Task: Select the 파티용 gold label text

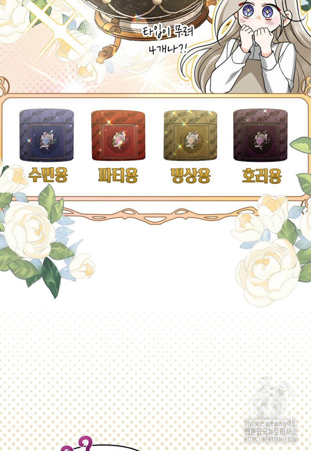Action: click(x=118, y=175)
